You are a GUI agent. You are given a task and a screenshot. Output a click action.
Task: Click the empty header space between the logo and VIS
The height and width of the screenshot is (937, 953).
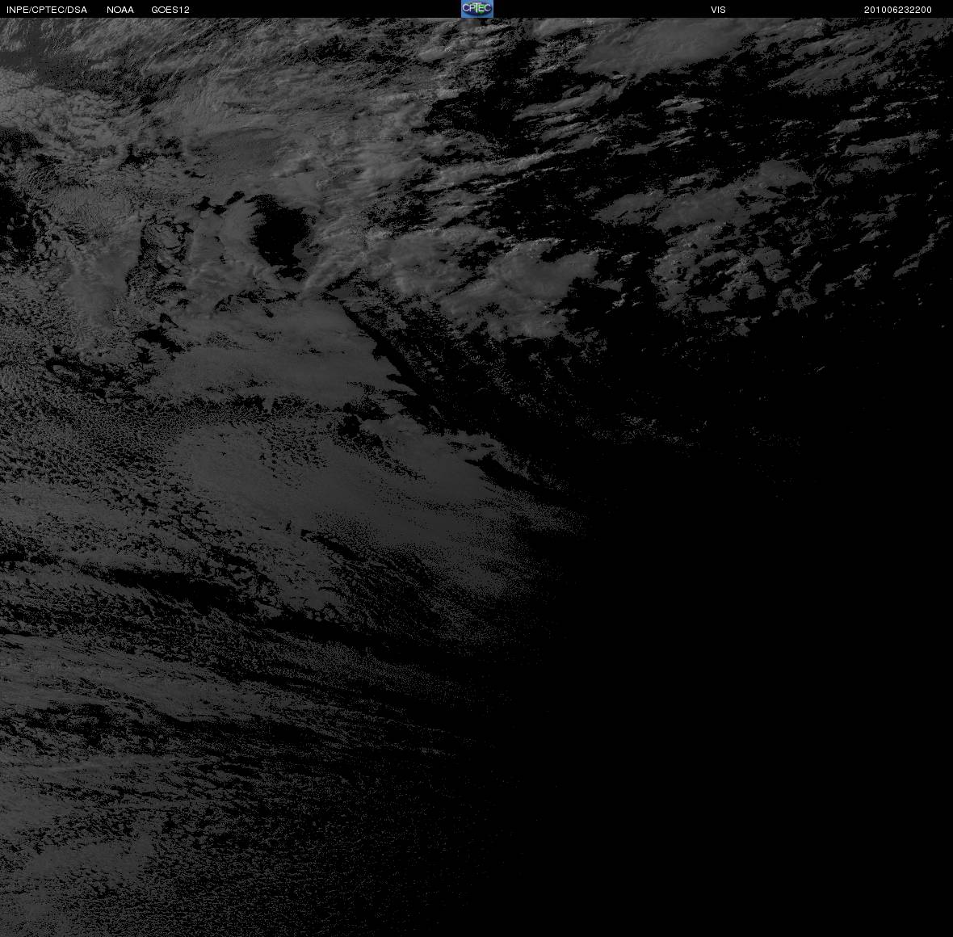coord(602,9)
